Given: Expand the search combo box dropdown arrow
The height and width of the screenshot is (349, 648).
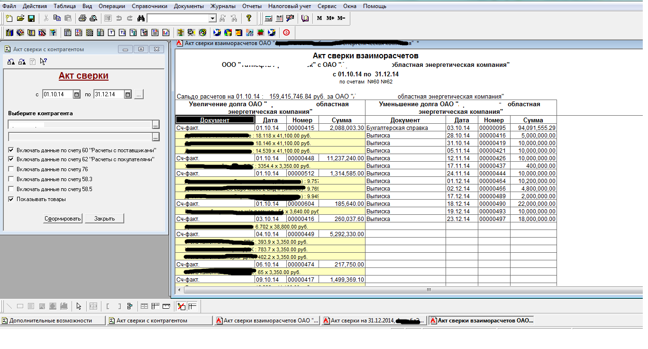Looking at the screenshot, I should tap(212, 18).
